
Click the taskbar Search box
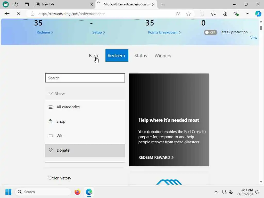pos(43,192)
